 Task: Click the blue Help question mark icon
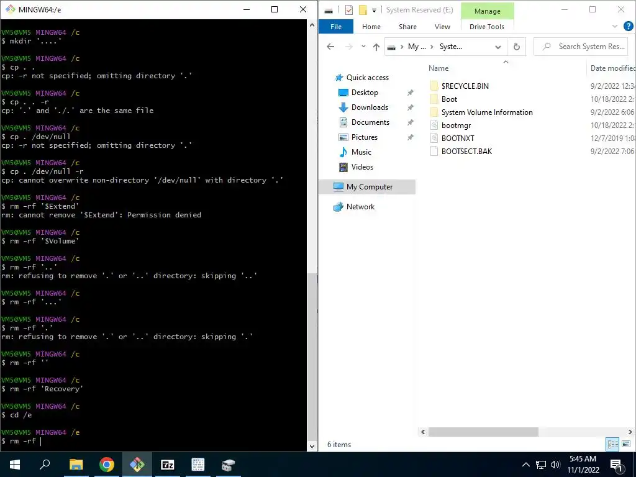628,26
